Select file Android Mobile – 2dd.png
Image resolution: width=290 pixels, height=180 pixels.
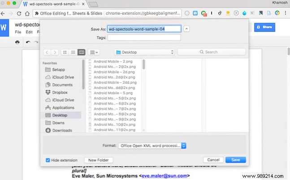[x=115, y=82]
